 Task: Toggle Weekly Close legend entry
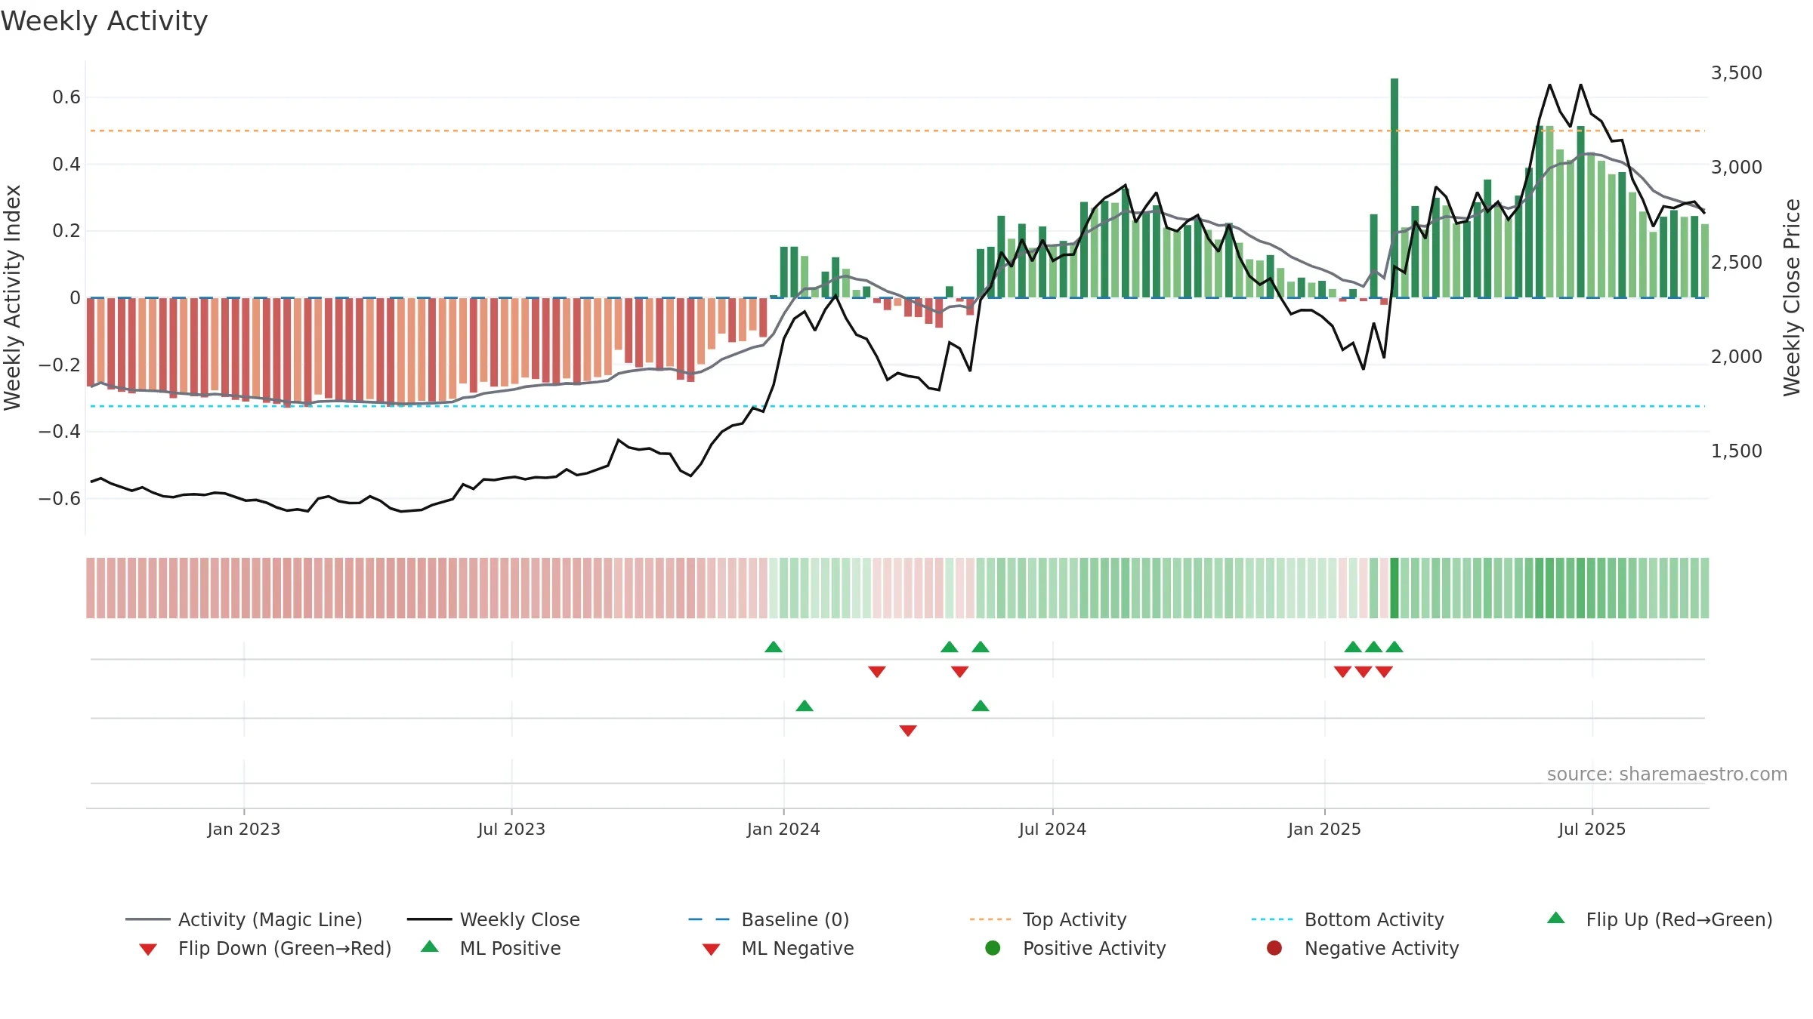(493, 919)
